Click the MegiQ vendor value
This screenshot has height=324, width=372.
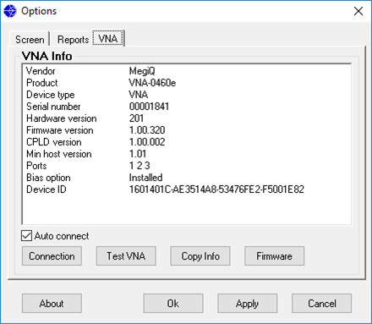142,71
